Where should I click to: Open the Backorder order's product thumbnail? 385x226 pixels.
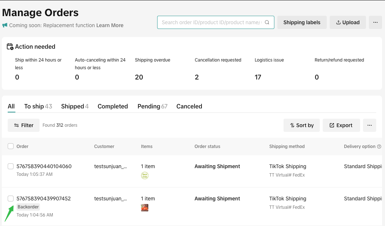tap(145, 208)
